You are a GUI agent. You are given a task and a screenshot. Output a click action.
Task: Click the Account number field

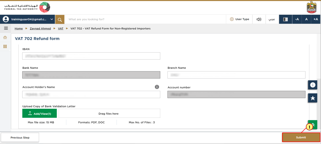(236, 94)
